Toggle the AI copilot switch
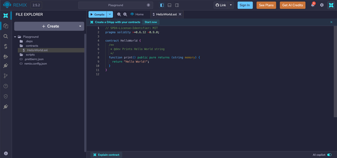The width and height of the screenshot is (337, 158). pos(329,155)
